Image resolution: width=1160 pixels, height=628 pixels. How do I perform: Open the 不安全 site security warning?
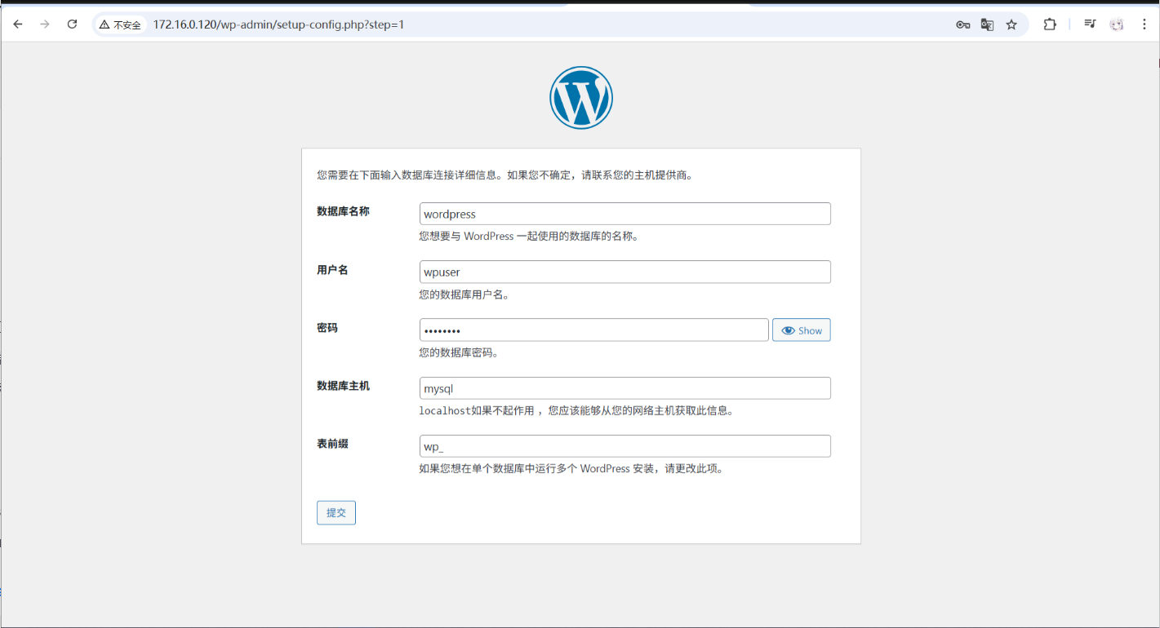click(120, 24)
